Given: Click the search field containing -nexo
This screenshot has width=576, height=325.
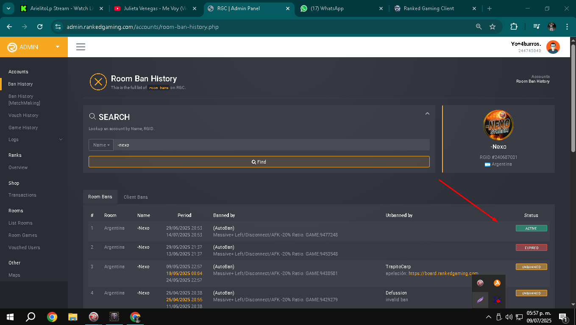Looking at the screenshot, I should pos(271,145).
